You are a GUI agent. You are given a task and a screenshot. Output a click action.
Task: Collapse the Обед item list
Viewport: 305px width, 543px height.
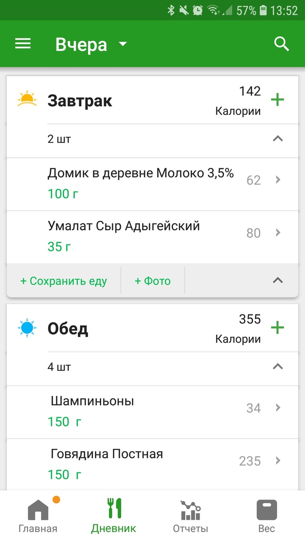click(x=277, y=367)
